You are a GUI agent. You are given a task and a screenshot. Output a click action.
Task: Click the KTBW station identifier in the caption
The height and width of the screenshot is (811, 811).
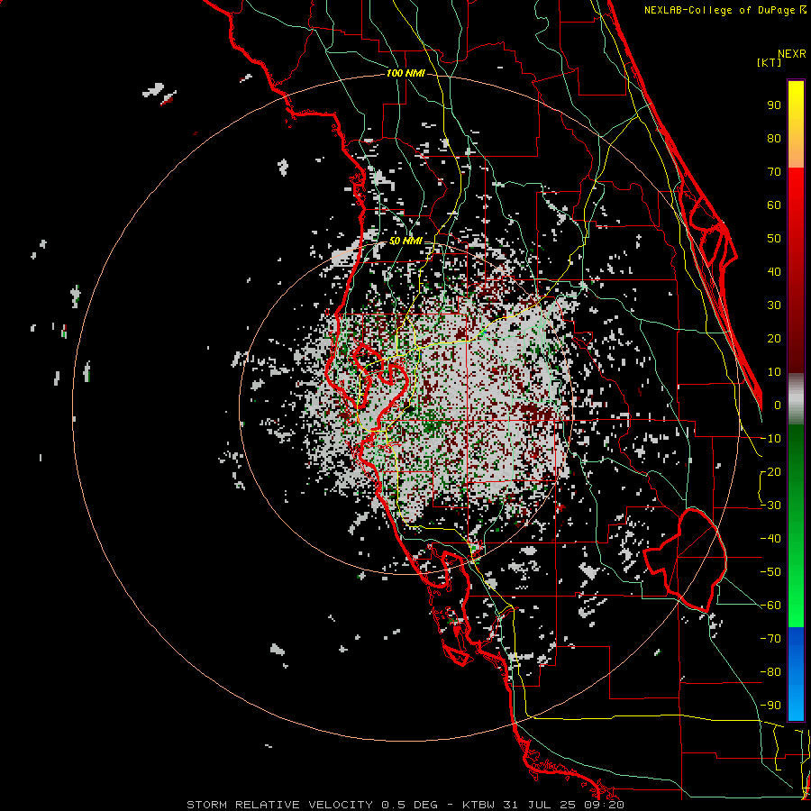coord(478,805)
